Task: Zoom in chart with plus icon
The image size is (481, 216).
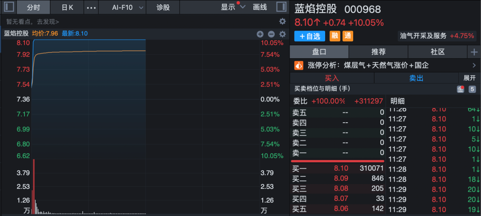Action: (261, 34)
